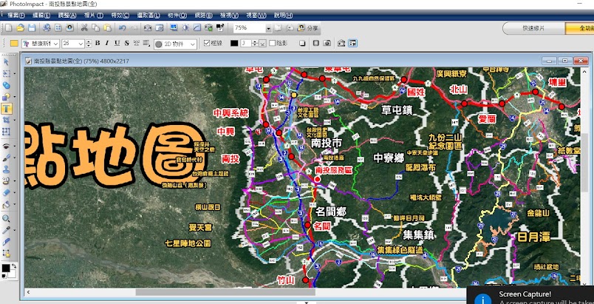Screen dimensions: 594x304
Task: Uncheck the 框線 border checkbox
Action: pos(207,43)
